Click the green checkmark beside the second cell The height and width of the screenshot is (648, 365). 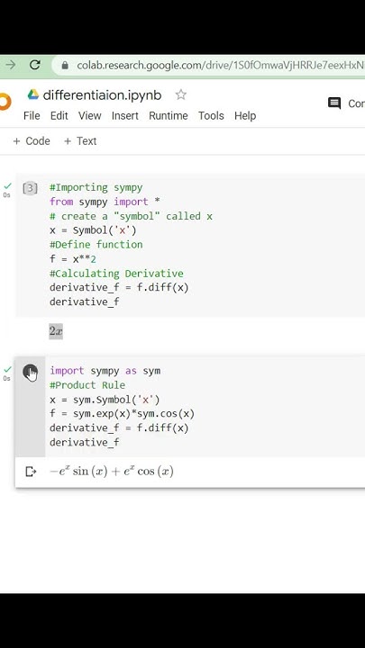coord(7,369)
